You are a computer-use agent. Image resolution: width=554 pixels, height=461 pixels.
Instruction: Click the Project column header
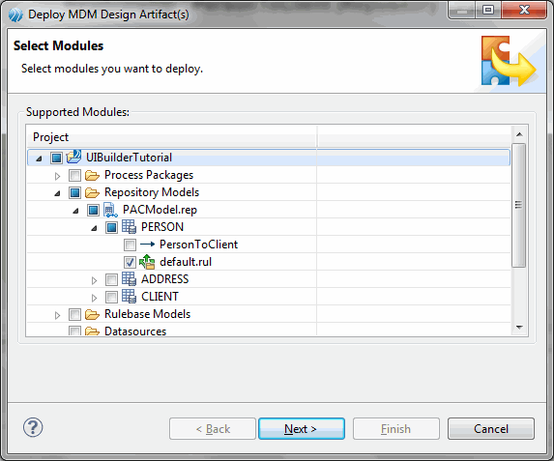coord(172,136)
